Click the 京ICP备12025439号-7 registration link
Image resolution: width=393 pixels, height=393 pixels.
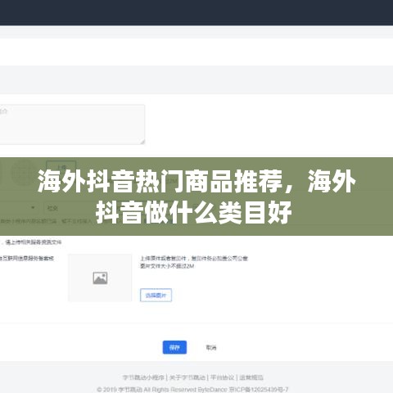pos(259,390)
